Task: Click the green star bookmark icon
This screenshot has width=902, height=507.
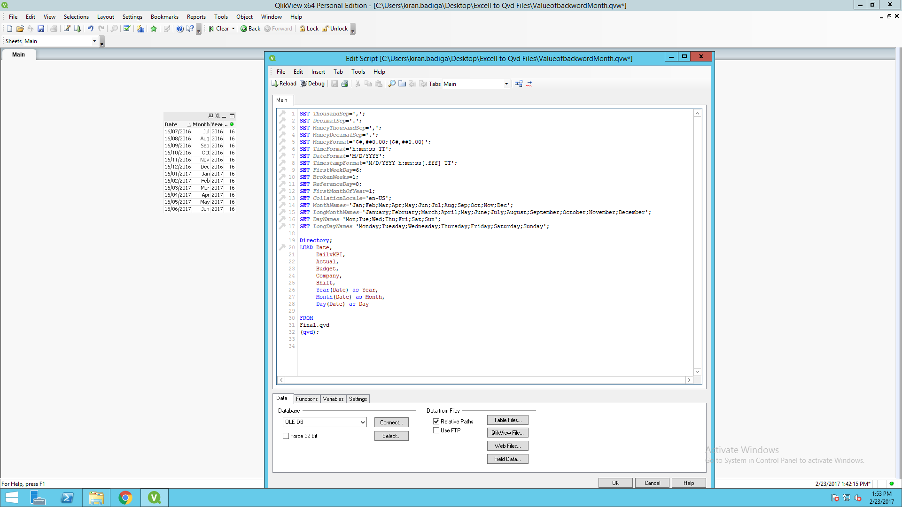Action: pos(154,29)
